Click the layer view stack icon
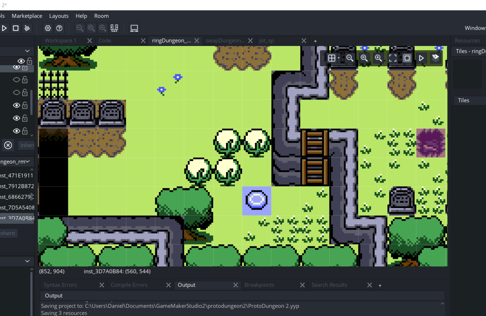The width and height of the screenshot is (486, 316). coord(436,58)
